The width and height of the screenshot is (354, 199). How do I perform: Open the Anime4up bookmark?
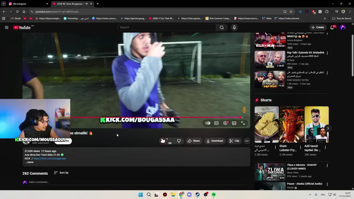[76, 19]
